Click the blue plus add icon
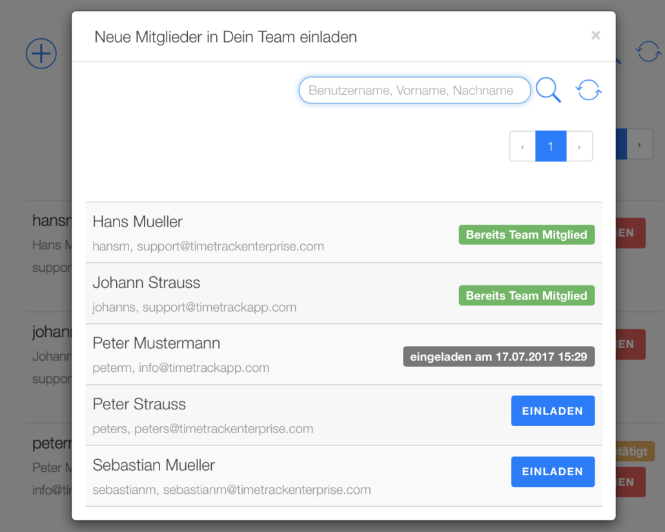Screen dimensions: 665x532 [41, 54]
